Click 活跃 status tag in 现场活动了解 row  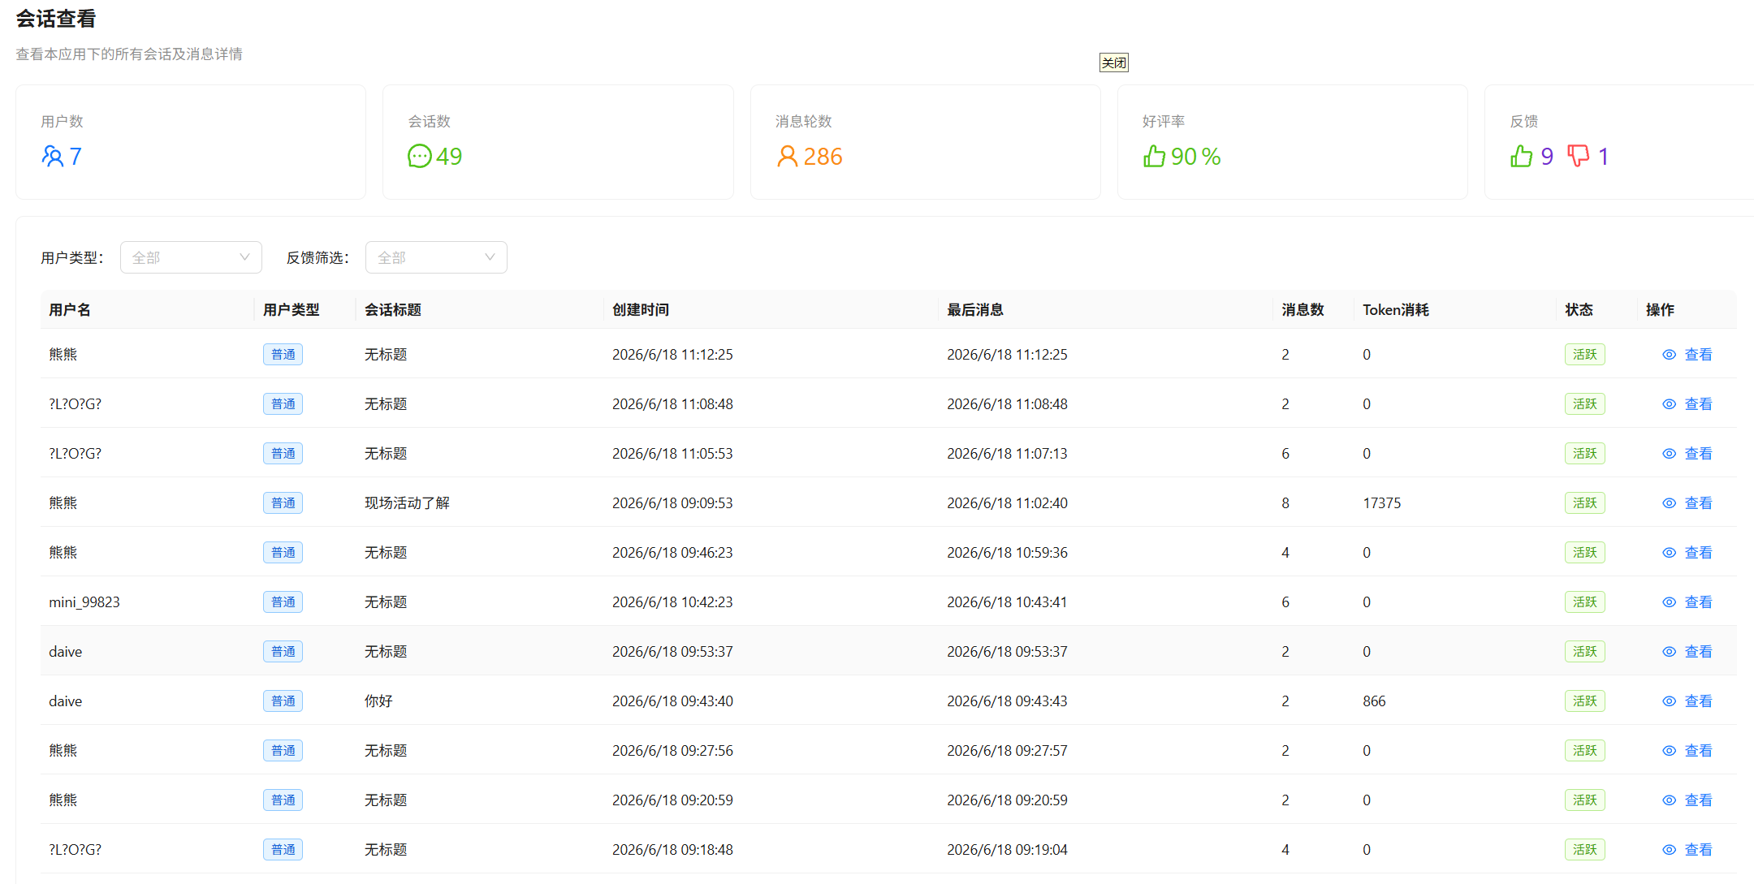coord(1585,503)
